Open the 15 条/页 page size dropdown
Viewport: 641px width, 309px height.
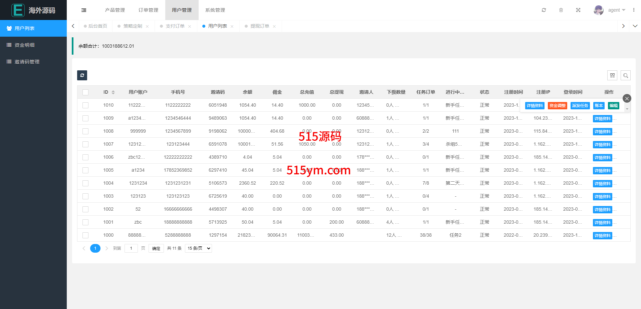(x=198, y=248)
